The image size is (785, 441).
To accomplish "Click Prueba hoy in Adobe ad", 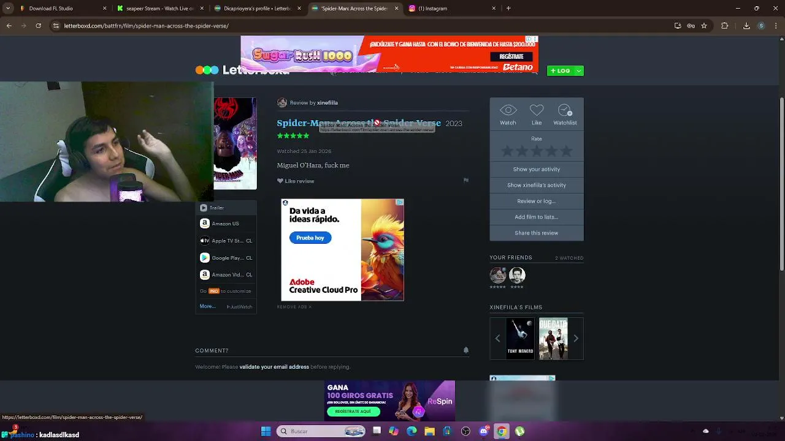I will (310, 238).
